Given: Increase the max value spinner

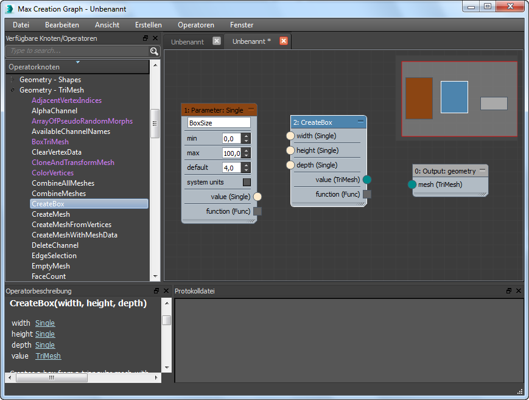Looking at the screenshot, I should [x=247, y=150].
